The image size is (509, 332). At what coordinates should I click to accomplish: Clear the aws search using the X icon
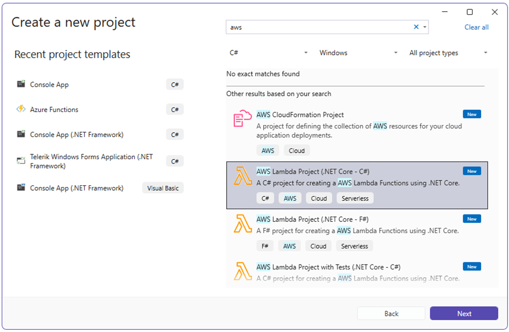click(x=415, y=27)
